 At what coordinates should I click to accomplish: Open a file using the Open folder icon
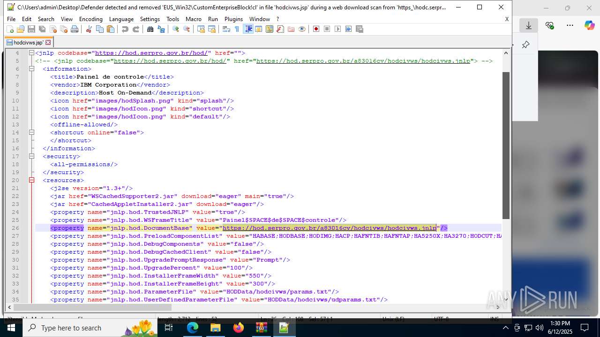coord(21,29)
